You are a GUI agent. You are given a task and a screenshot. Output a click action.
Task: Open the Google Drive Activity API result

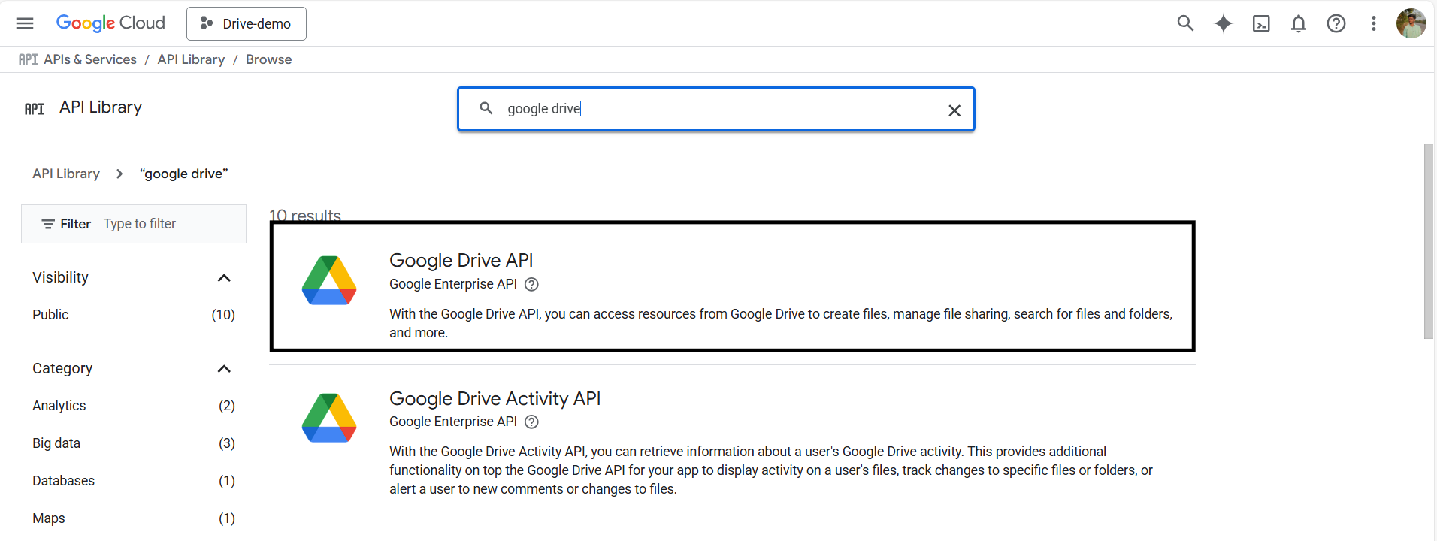[495, 398]
